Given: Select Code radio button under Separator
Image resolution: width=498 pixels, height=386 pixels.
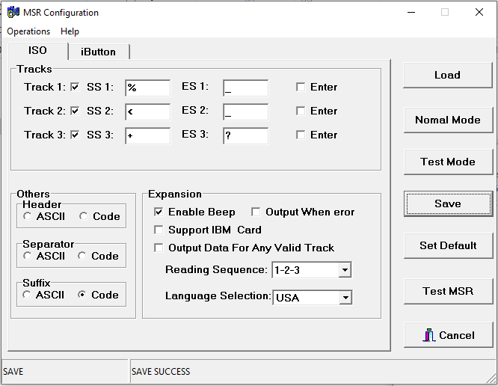Looking at the screenshot, I should point(83,256).
